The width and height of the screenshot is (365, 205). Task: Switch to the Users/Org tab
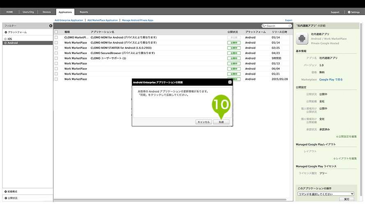tap(28, 12)
